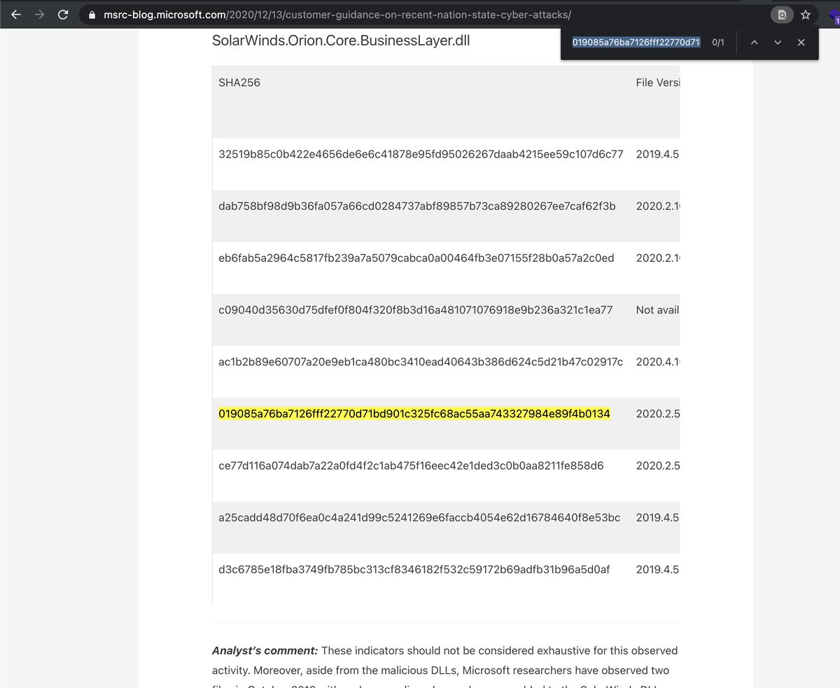The height and width of the screenshot is (688, 840).
Task: Click the msrc-blog.microsoft.com address bar
Action: 420,14
